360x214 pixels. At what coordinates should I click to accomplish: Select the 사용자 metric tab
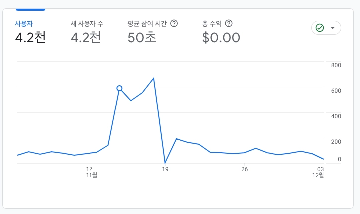pyautogui.click(x=25, y=24)
